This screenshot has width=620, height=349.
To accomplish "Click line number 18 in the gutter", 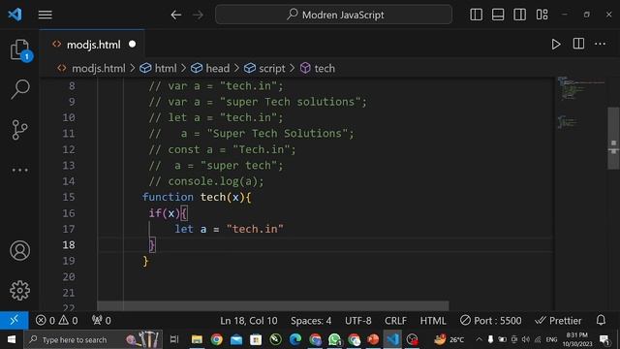I will 69,245.
